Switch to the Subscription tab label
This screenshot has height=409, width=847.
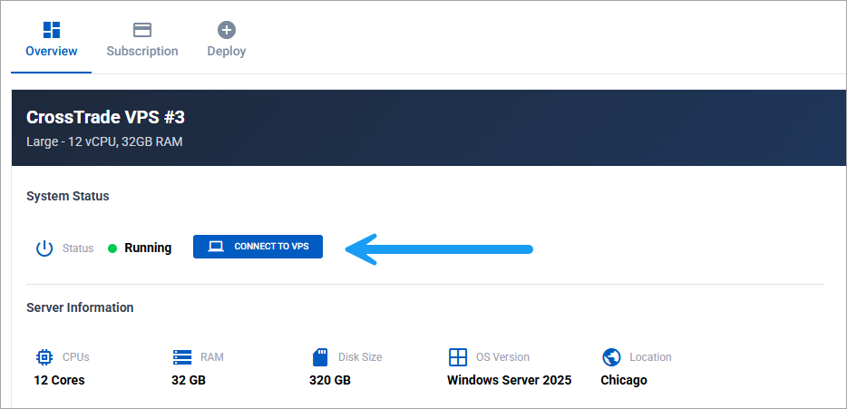point(142,52)
